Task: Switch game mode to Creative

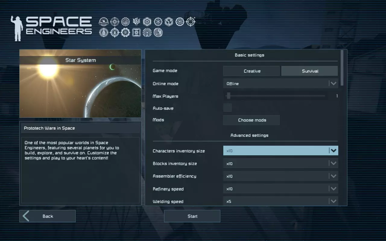Action: pos(251,71)
